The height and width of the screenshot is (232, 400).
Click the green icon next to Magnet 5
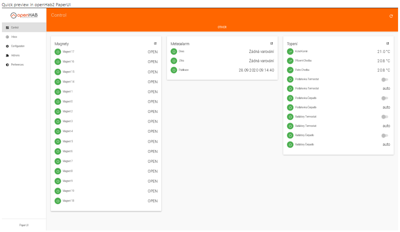[58, 142]
